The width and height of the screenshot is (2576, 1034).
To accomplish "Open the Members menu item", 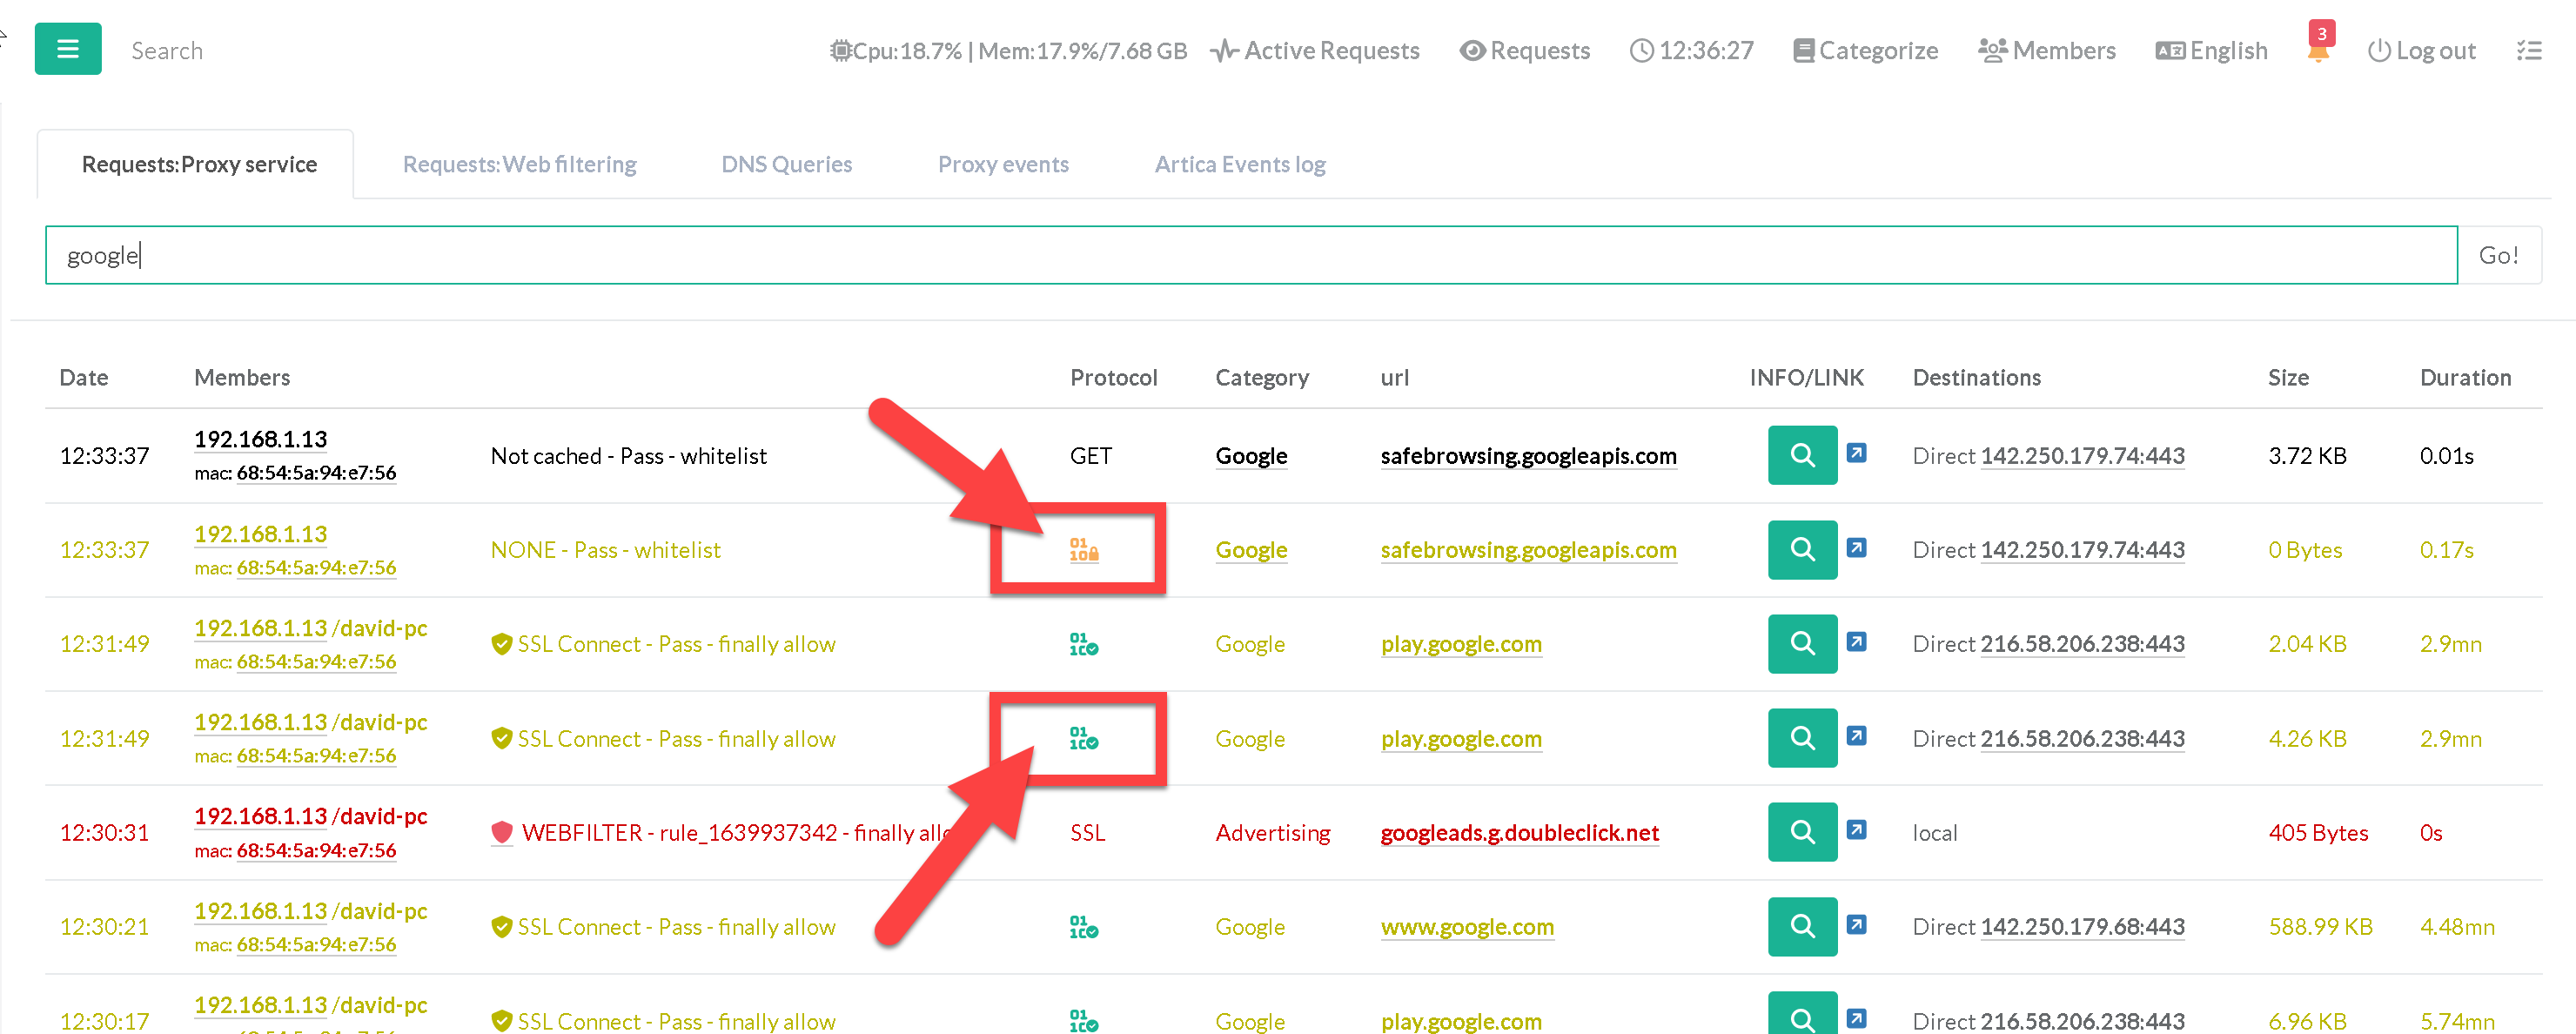I will point(2046,50).
